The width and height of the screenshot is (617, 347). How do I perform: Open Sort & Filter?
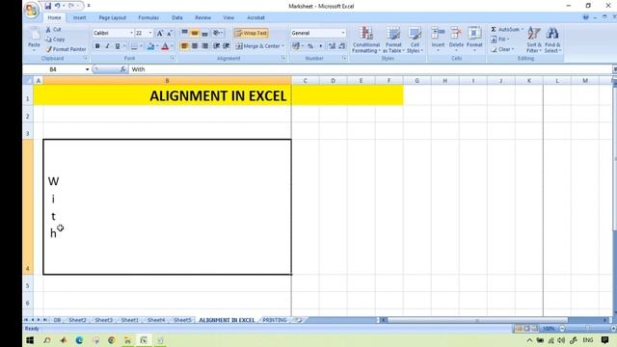tap(534, 40)
